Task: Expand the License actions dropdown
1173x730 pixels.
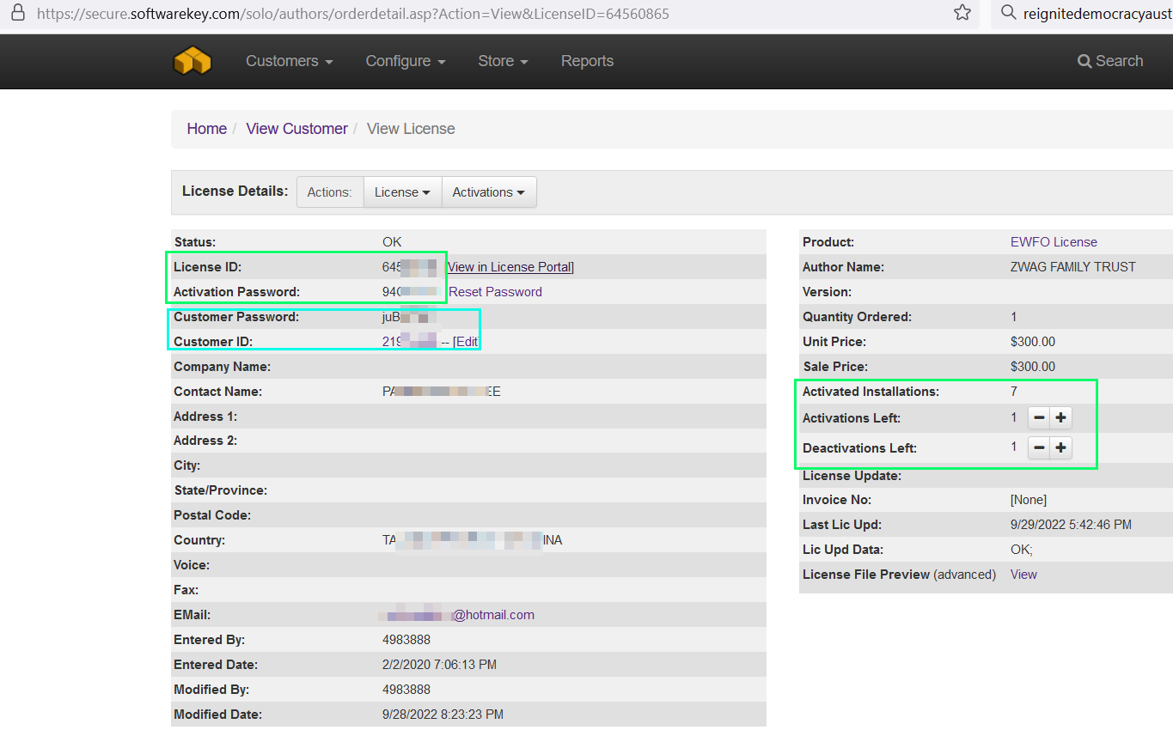Action: point(402,192)
